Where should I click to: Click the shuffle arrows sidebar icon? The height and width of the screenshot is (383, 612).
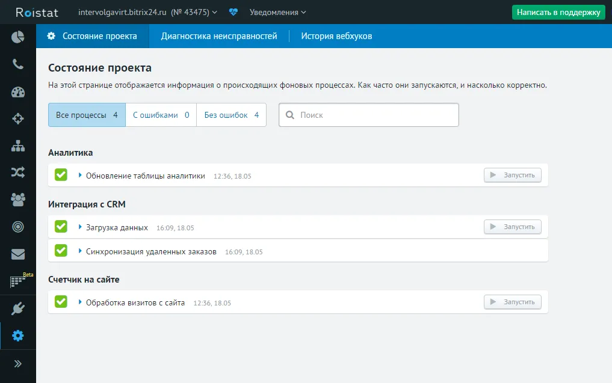pos(17,173)
